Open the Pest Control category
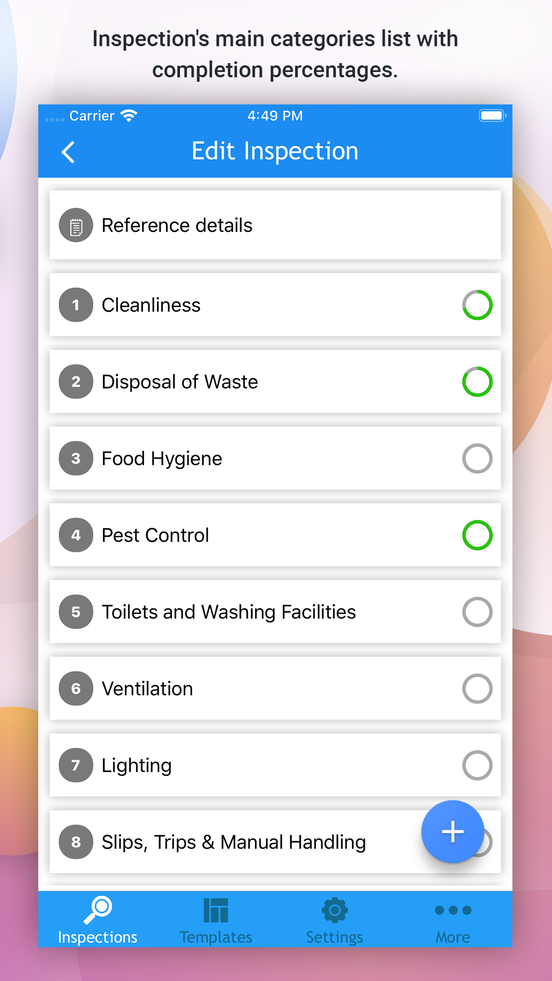This screenshot has width=552, height=981. coord(156,535)
